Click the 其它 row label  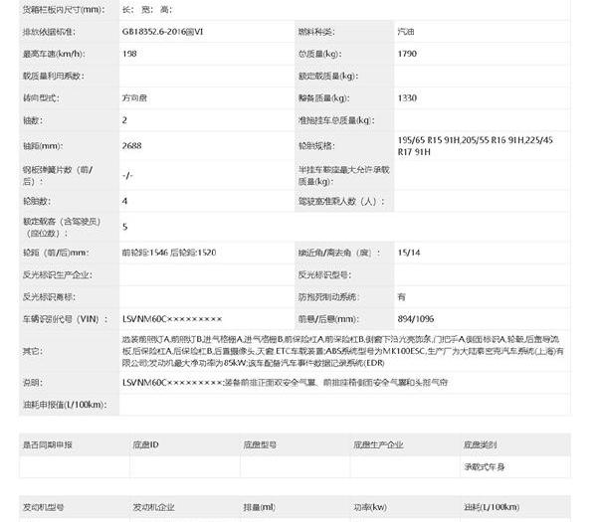(x=33, y=351)
